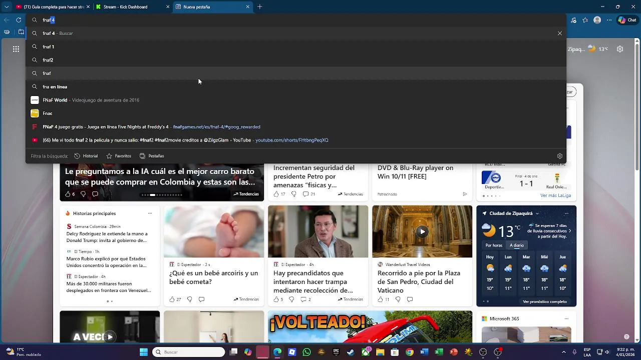Viewport: 641px width, 360px height.
Task: Choose the 'fnaf2' search suggestion
Action: click(x=295, y=60)
